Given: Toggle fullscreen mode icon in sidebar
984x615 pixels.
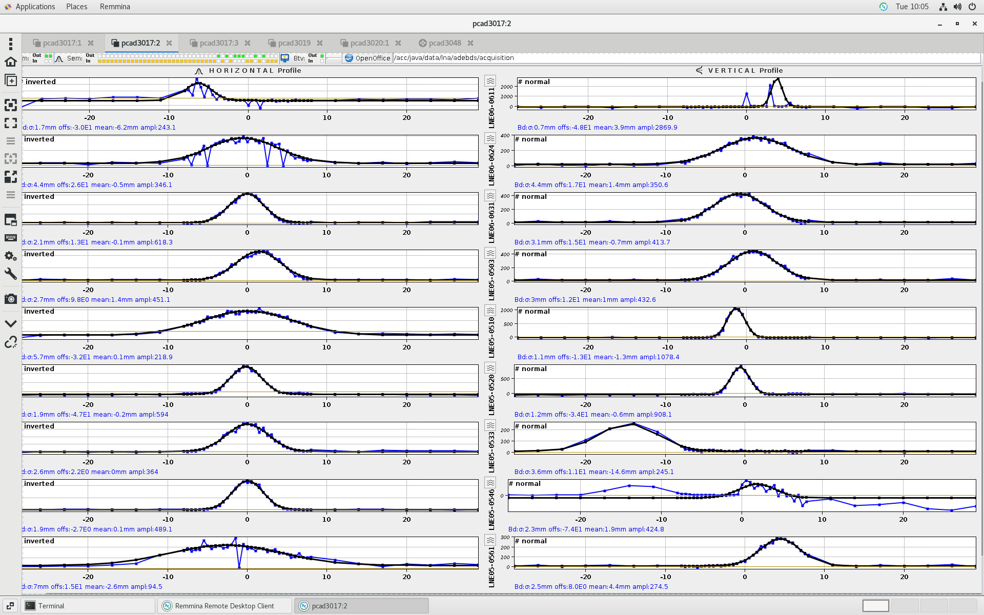Looking at the screenshot, I should pos(10,123).
